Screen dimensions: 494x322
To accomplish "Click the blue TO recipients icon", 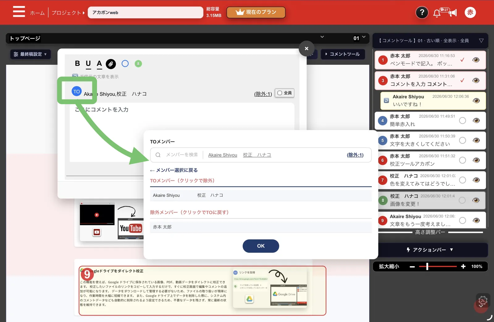I will [x=77, y=92].
